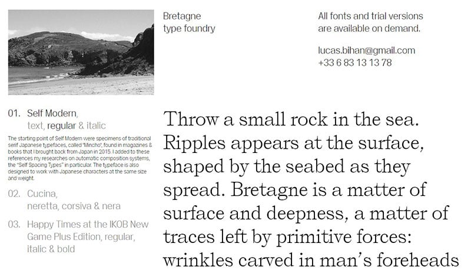Screen dimensions: 471x270
Task: Select Happy Times 'italic' style
Action: tap(36, 249)
